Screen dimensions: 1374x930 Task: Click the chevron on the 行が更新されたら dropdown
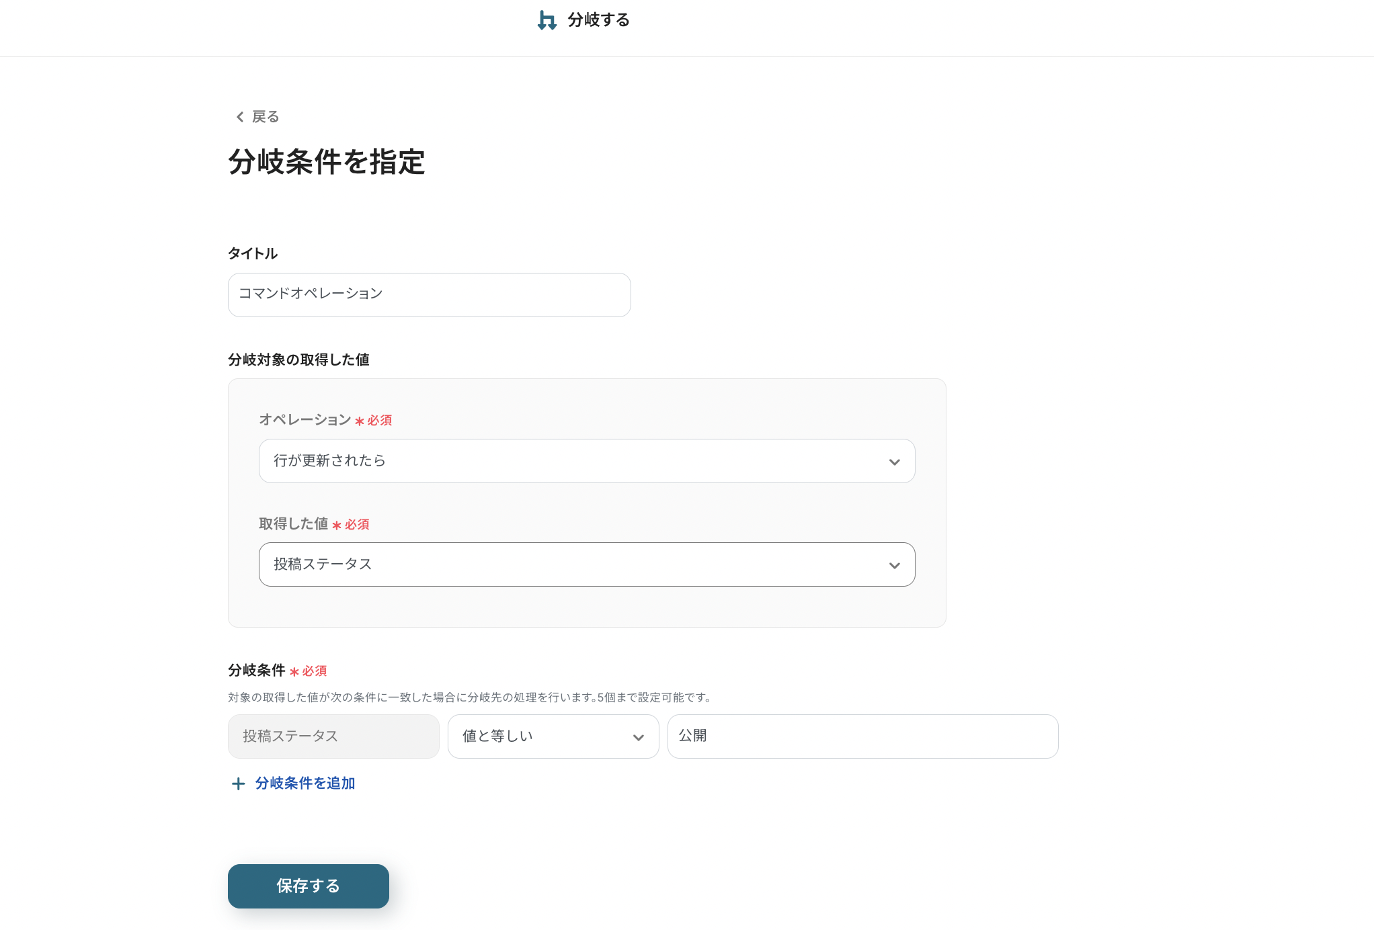coord(894,462)
